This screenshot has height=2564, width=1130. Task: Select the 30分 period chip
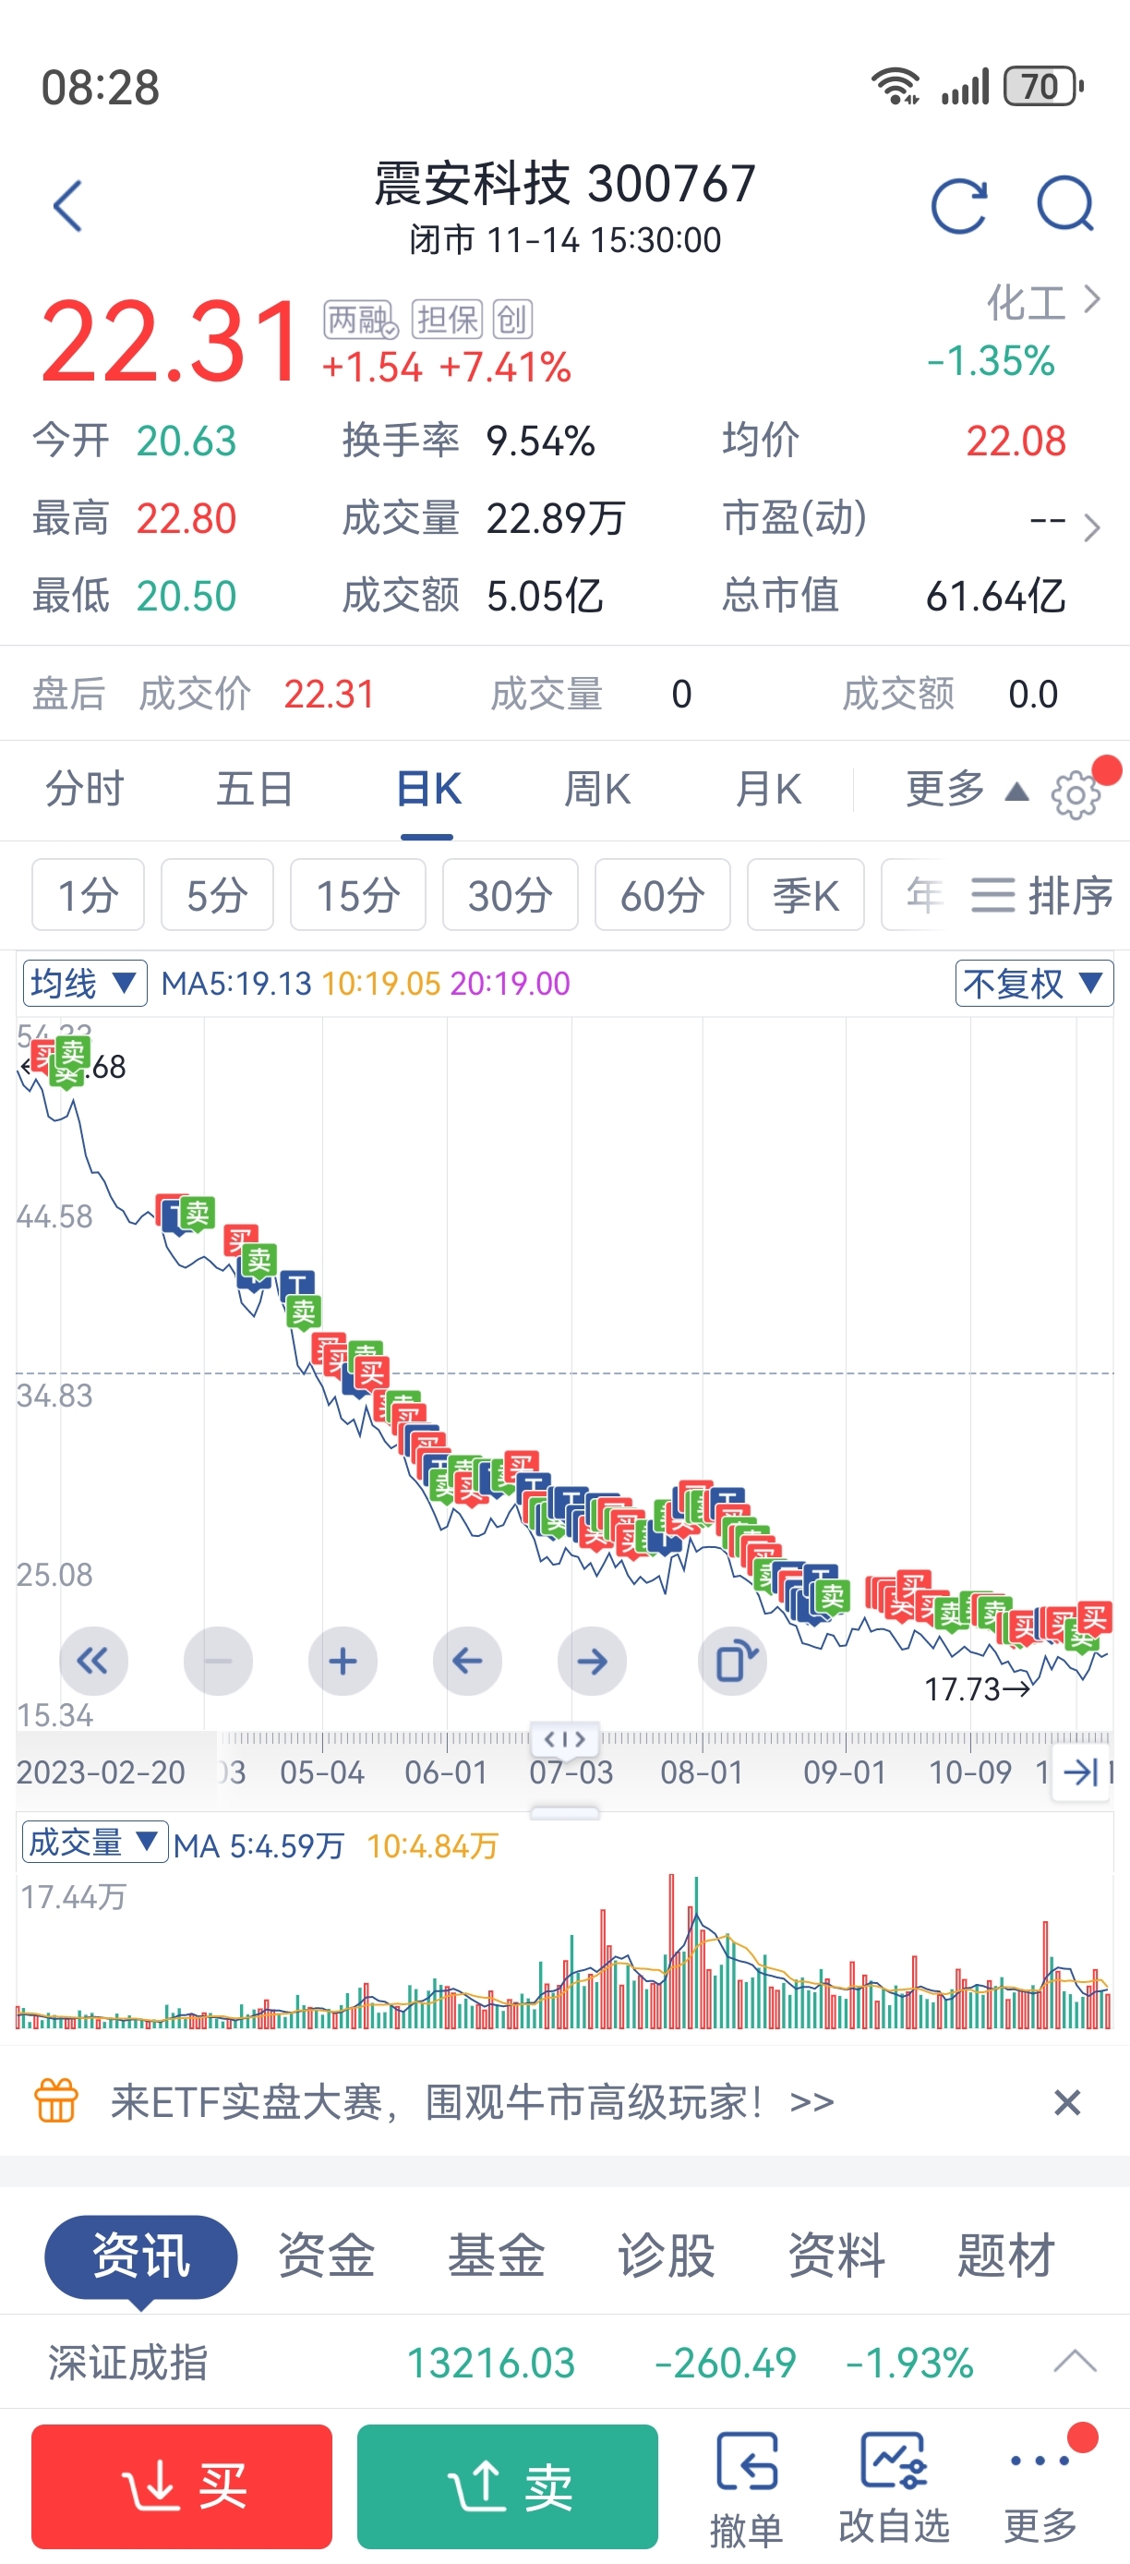510,895
